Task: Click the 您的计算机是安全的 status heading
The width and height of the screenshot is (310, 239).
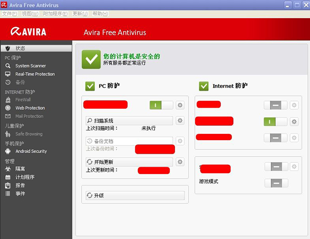Action: coord(132,56)
